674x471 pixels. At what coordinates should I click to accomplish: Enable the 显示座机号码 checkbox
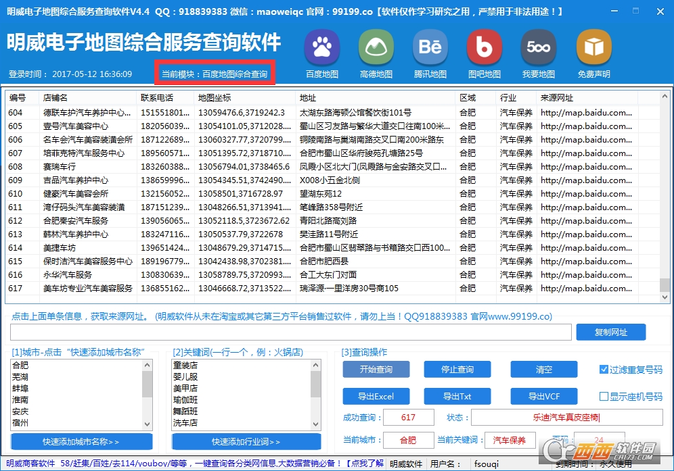click(x=604, y=396)
